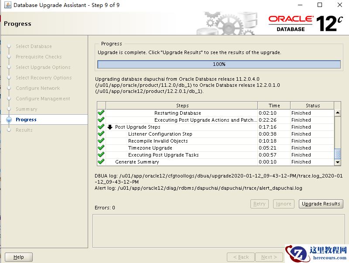Click green checkmark beside Timezone Upgrade

point(101,148)
